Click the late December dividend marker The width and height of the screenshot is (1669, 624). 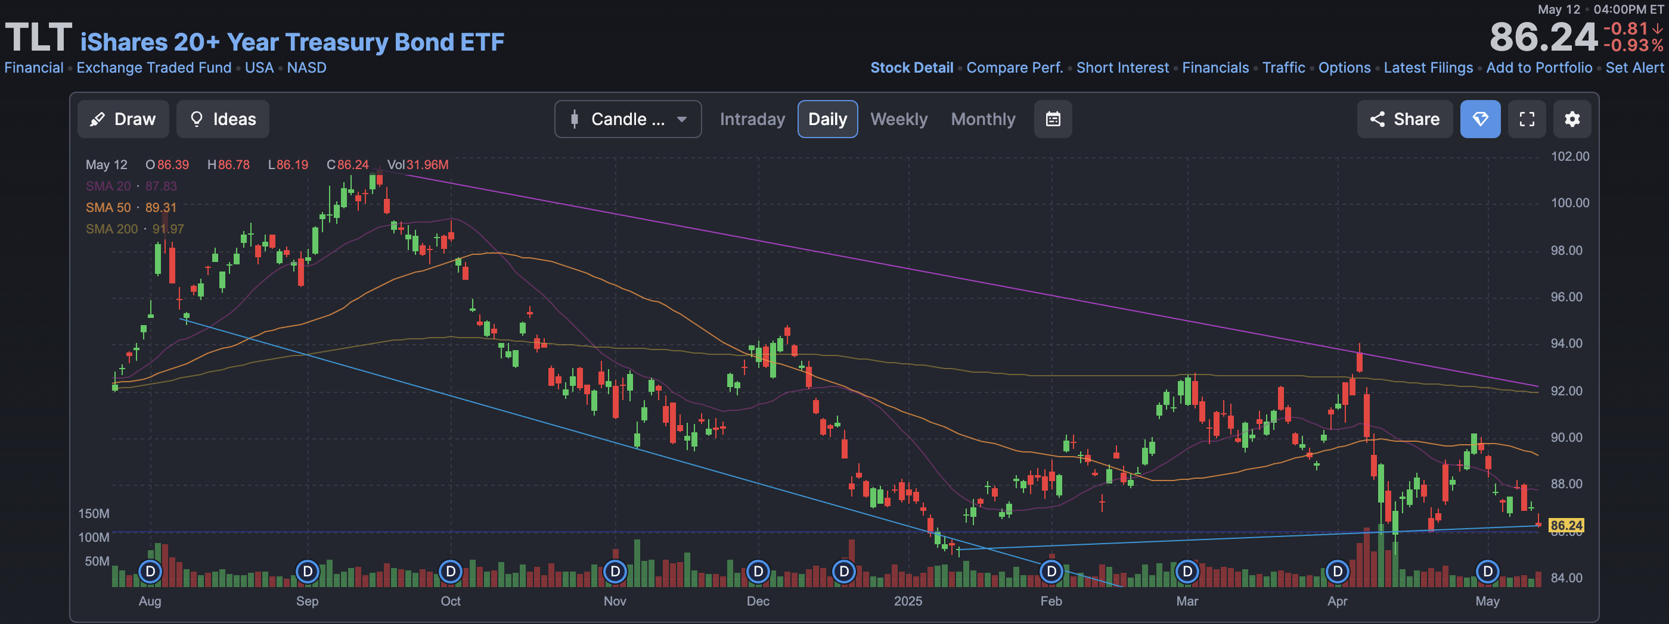point(843,572)
